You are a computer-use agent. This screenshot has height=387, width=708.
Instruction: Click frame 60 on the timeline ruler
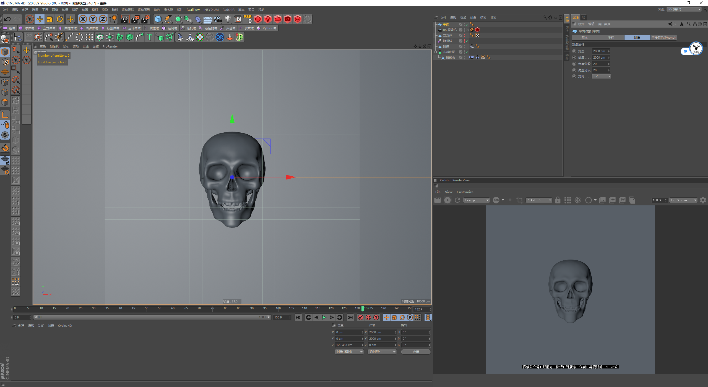(x=173, y=308)
